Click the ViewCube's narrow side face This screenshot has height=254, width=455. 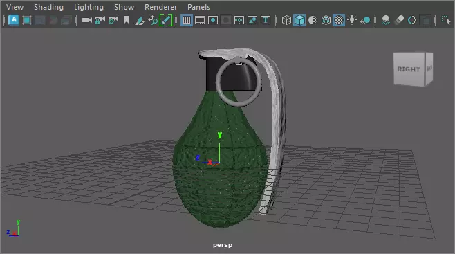click(429, 69)
